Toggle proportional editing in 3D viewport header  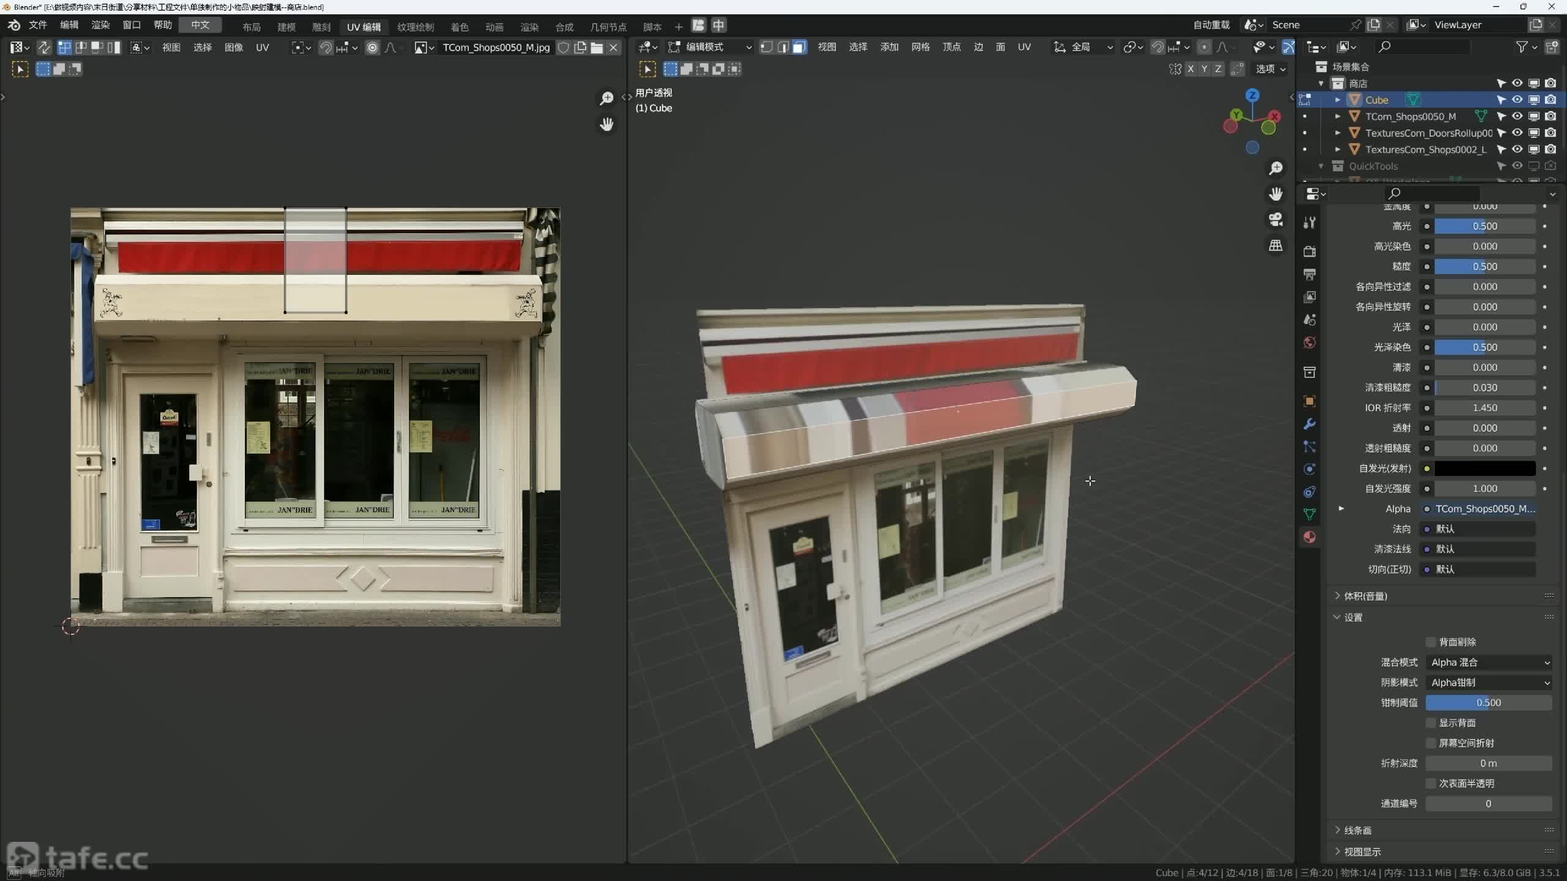point(1204,47)
